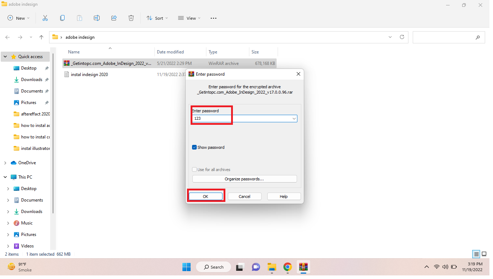This screenshot has height=279, width=493.
Task: Open the Sort dropdown menu
Action: [157, 18]
